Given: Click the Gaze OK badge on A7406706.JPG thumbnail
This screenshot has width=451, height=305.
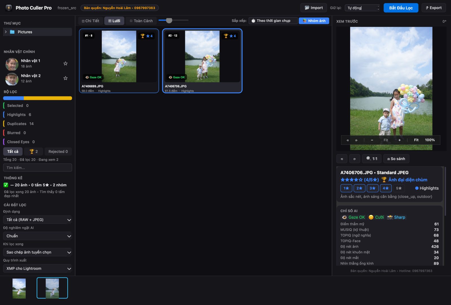Looking at the screenshot, I should [177, 77].
